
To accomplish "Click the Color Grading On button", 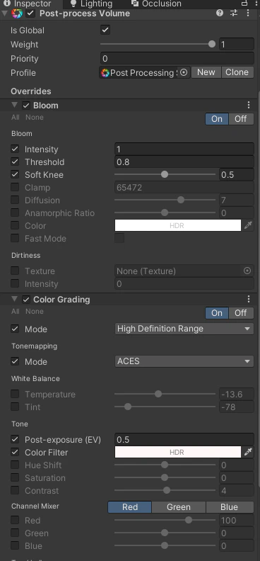I will tap(217, 312).
